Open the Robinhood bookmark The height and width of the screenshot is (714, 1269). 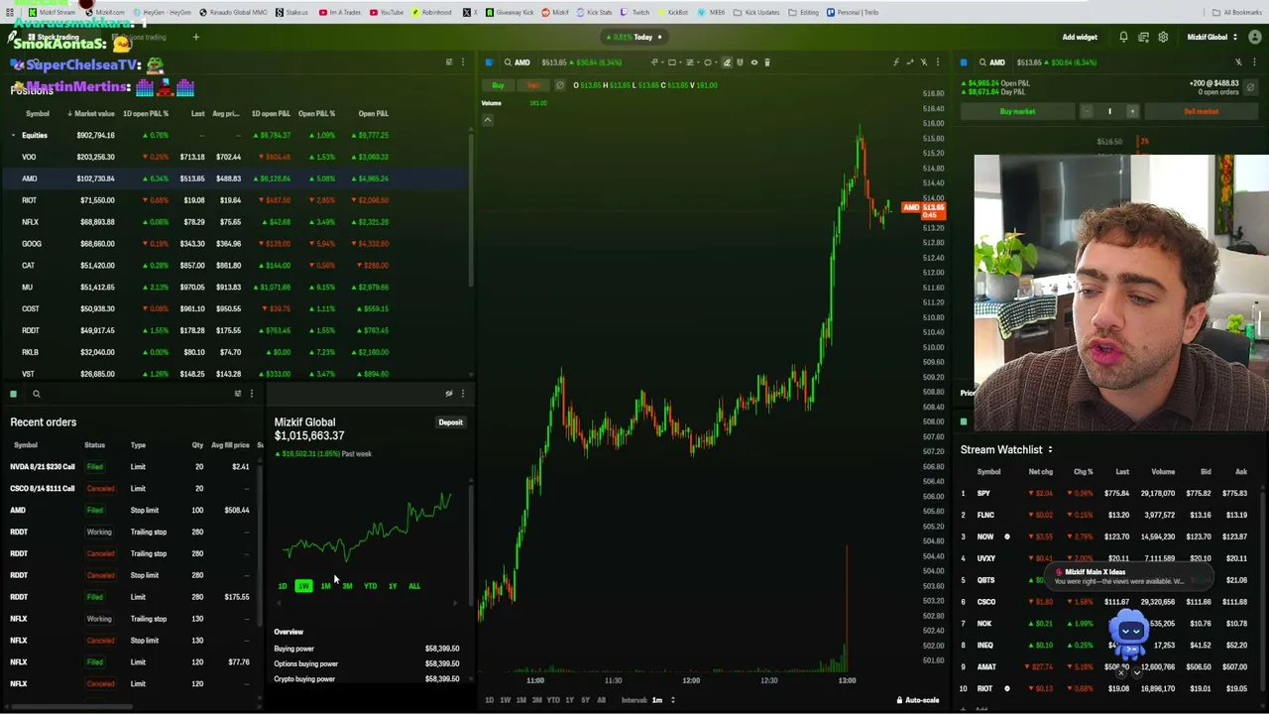tap(431, 12)
